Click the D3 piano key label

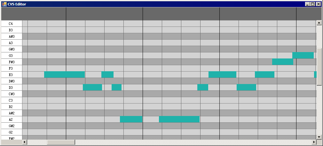[12, 87]
